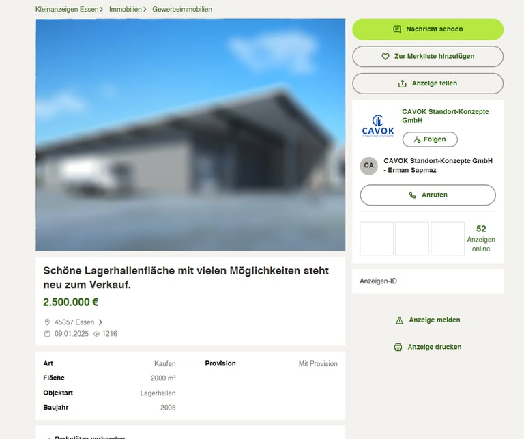Click the price 2.500.000 €

pos(71,302)
